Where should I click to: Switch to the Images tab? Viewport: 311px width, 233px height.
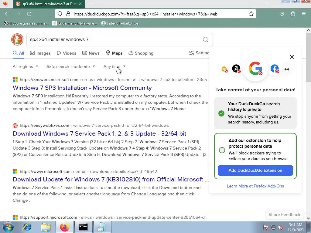40,53
